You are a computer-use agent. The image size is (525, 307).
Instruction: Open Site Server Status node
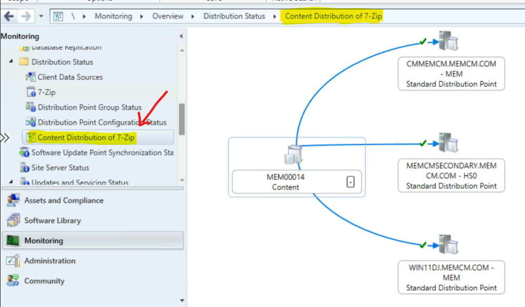pyautogui.click(x=60, y=167)
